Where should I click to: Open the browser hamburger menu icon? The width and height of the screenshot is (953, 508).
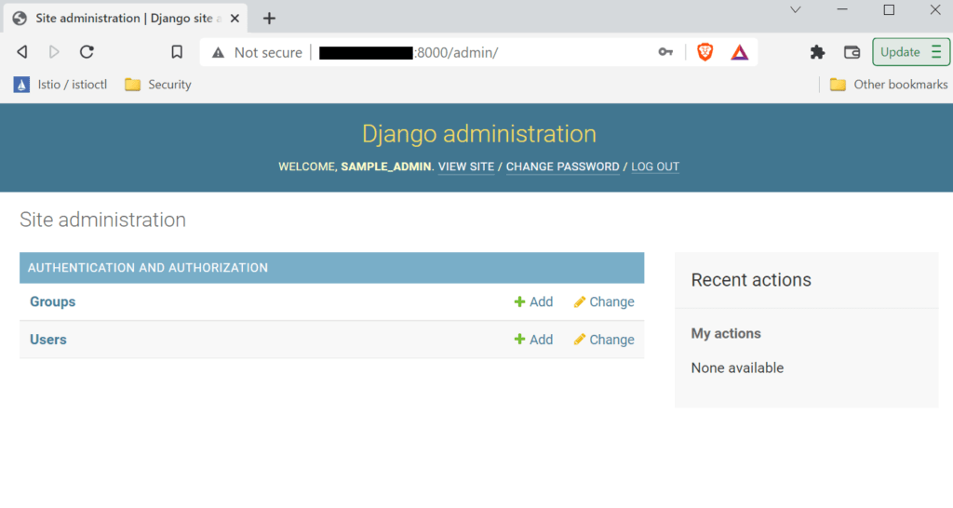point(936,52)
